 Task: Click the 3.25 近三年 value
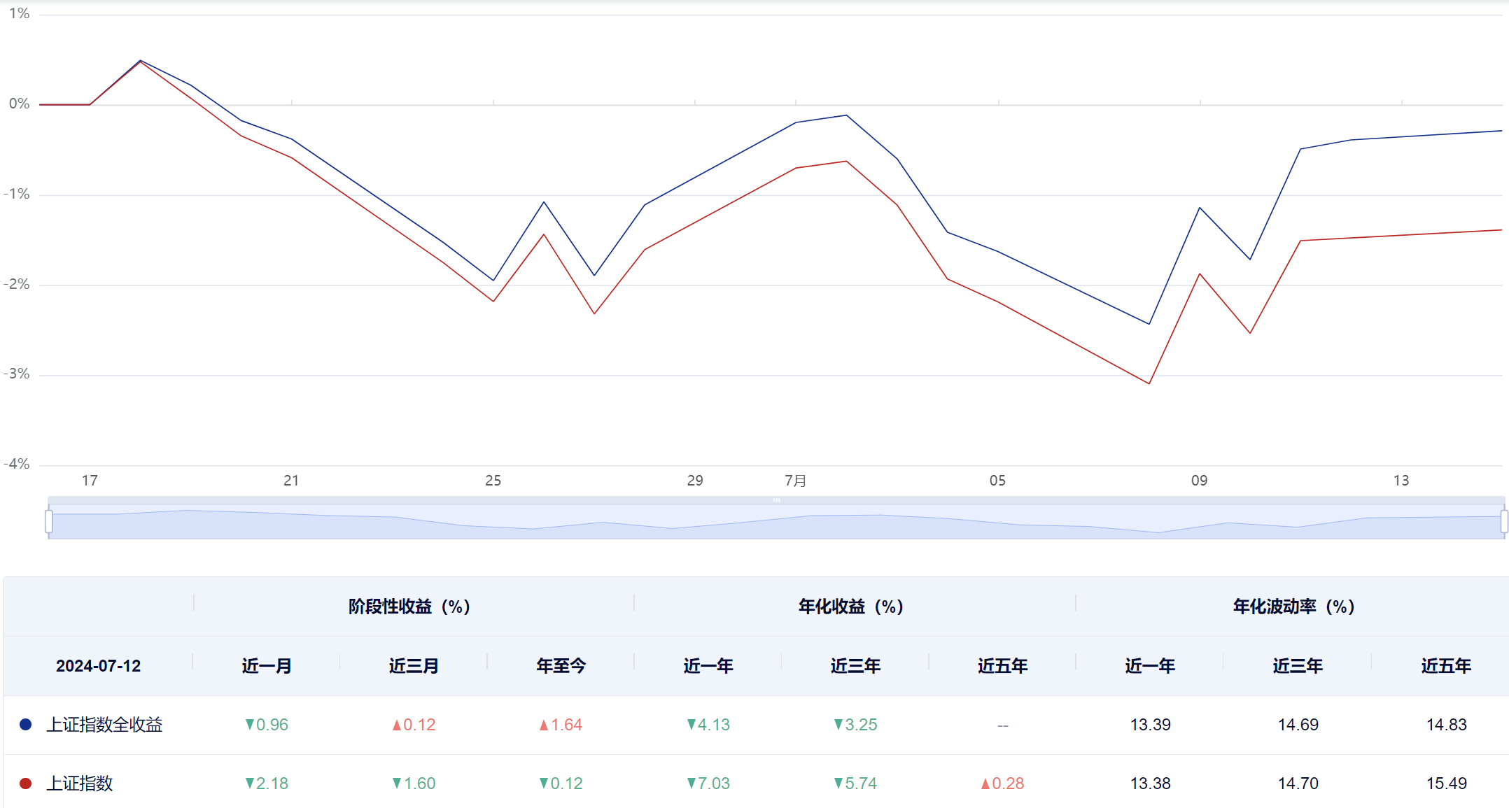[855, 725]
